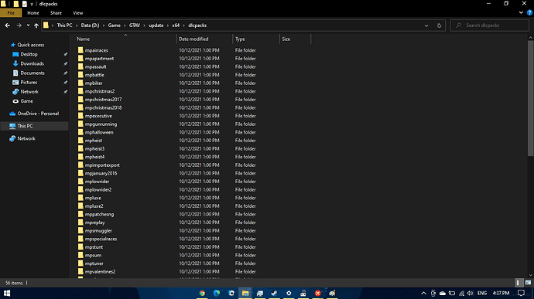Screen dimensions: 534x299
Task: Focus the Search dlcpacks box
Action: tap(490, 25)
